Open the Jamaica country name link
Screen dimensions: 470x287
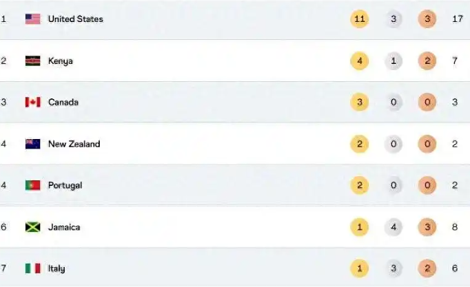pos(64,227)
